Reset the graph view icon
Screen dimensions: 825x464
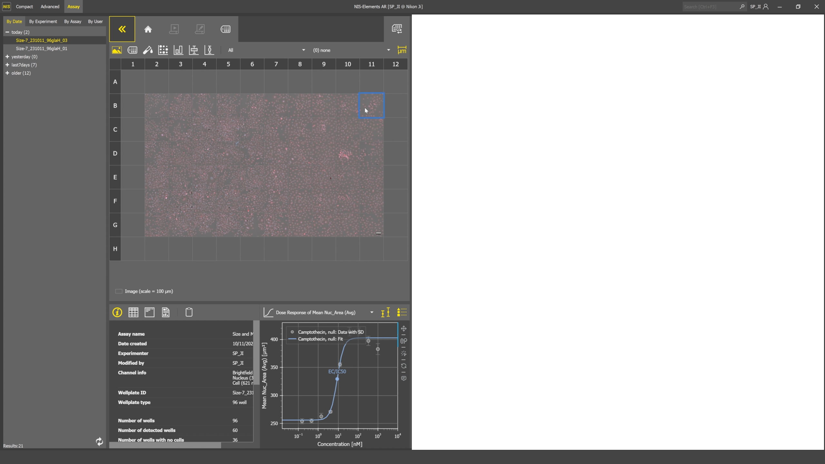404,366
